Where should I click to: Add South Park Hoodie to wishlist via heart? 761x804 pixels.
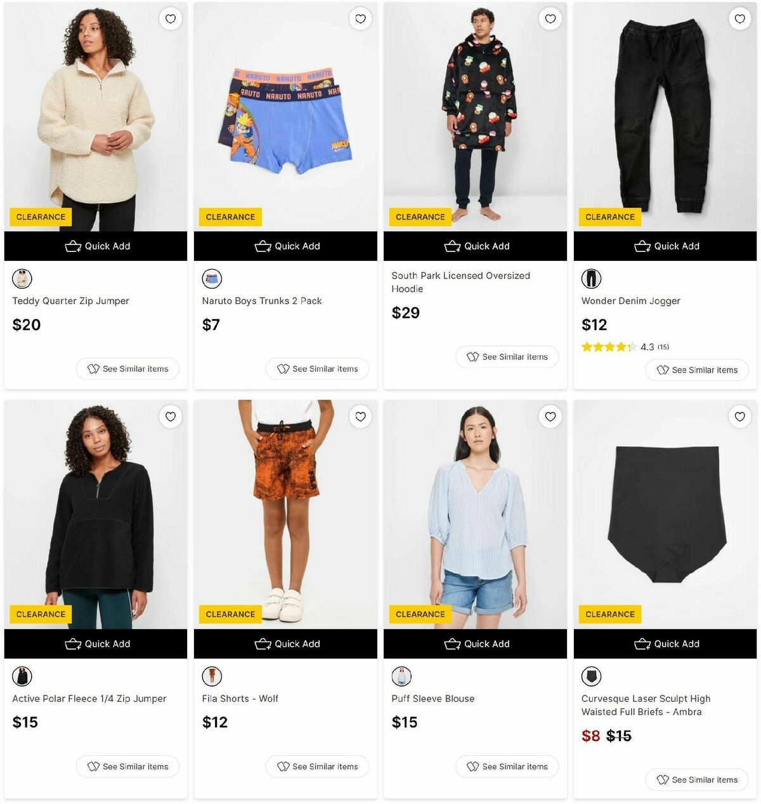click(550, 19)
